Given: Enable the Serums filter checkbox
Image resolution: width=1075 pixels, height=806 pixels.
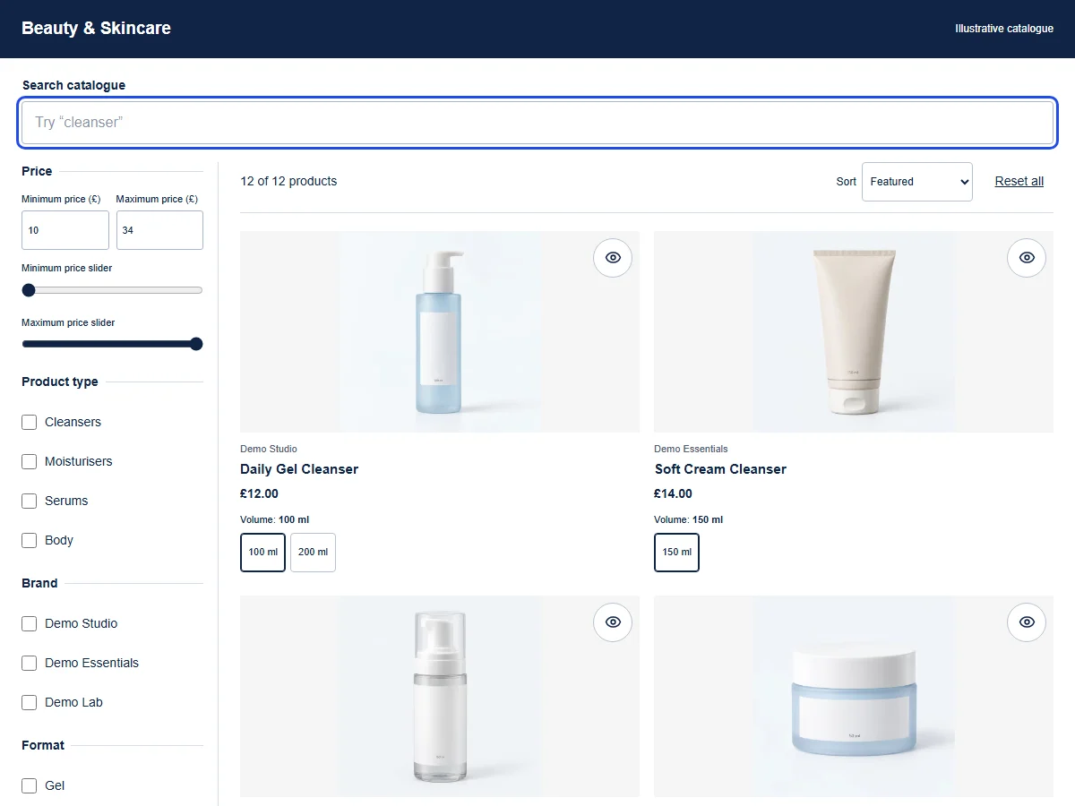Looking at the screenshot, I should coord(30,501).
